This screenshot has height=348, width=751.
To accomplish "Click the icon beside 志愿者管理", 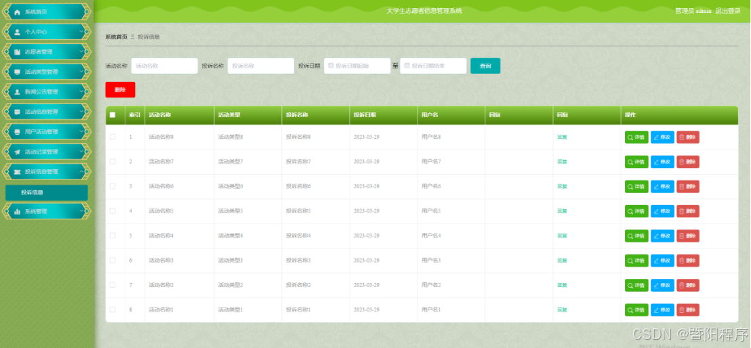I will click(x=17, y=51).
